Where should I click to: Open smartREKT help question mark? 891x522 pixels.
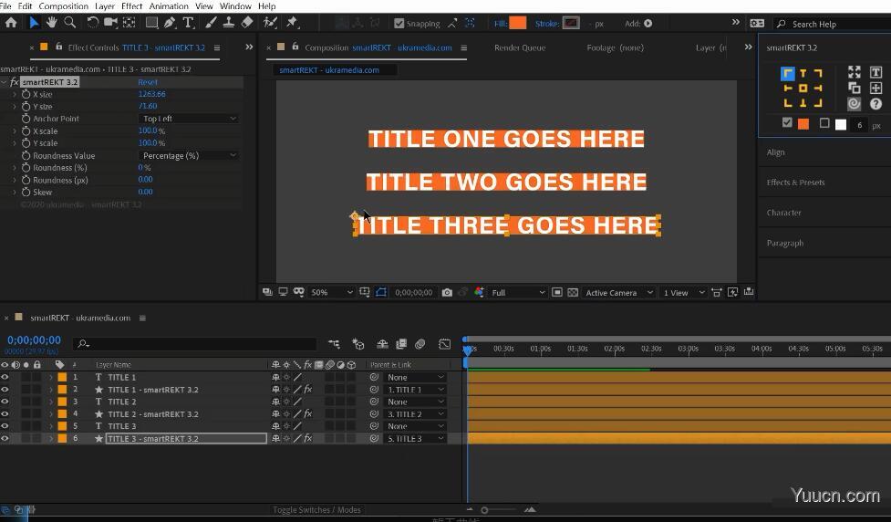point(875,103)
